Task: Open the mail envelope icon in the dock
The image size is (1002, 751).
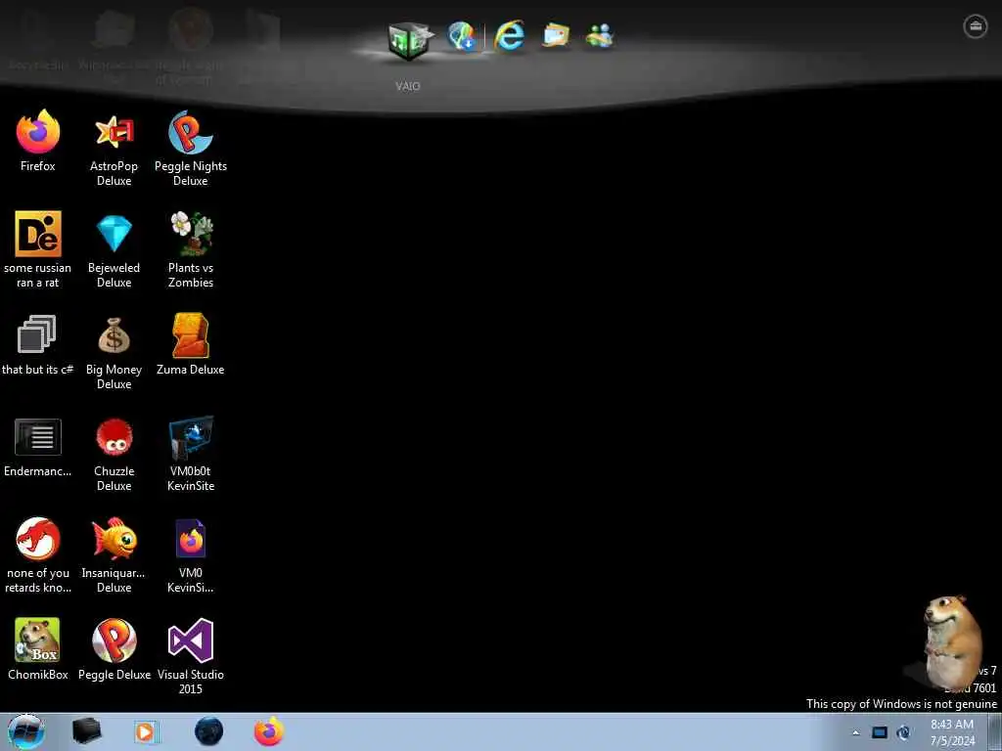Action: 556,36
